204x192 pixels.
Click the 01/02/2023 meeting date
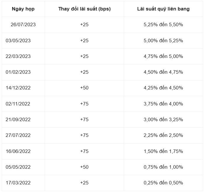pyautogui.click(x=18, y=72)
